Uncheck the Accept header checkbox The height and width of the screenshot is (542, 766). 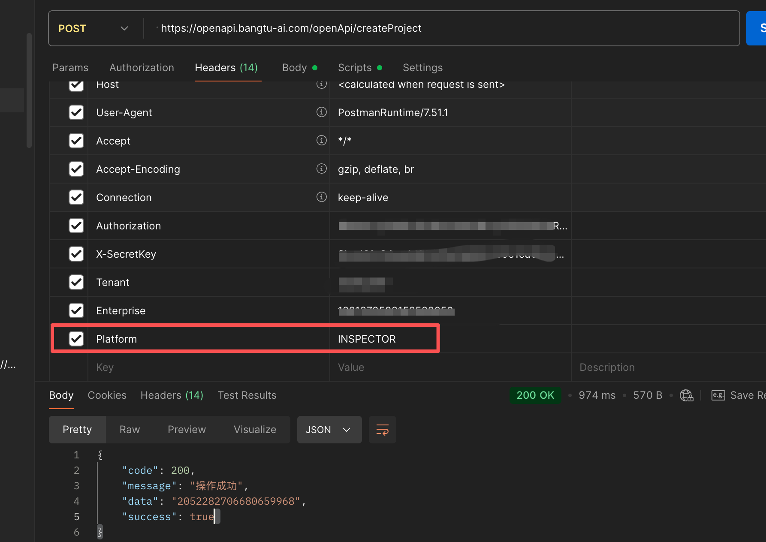[76, 141]
